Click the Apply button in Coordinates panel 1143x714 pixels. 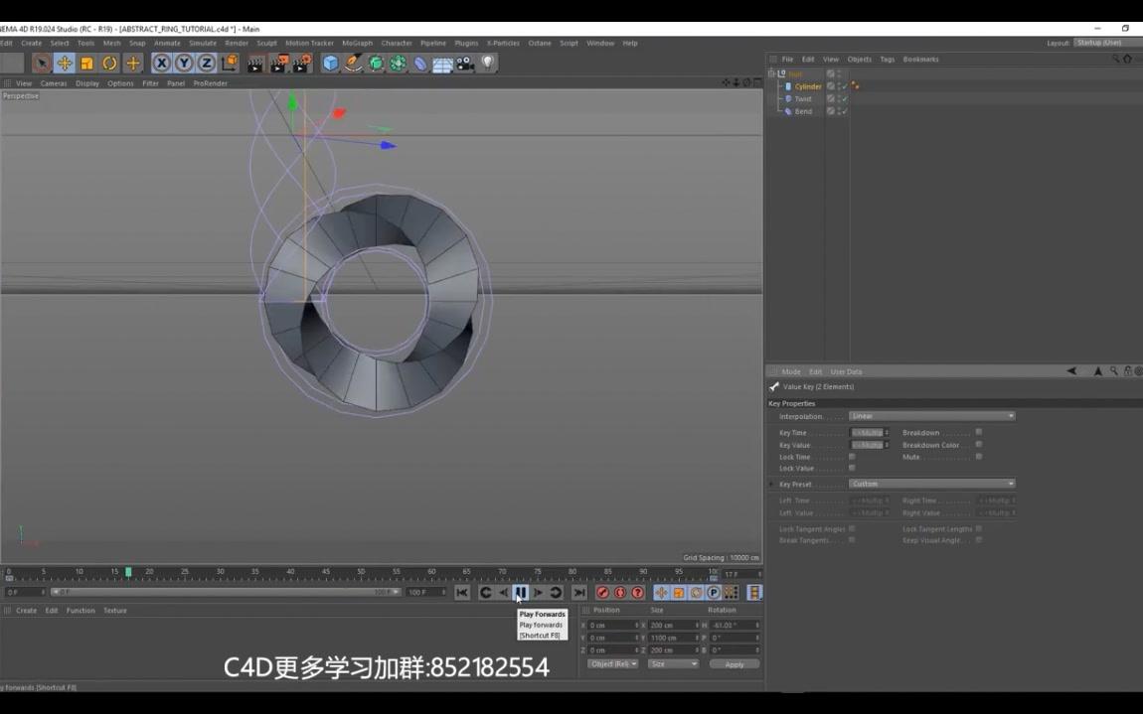click(x=735, y=663)
